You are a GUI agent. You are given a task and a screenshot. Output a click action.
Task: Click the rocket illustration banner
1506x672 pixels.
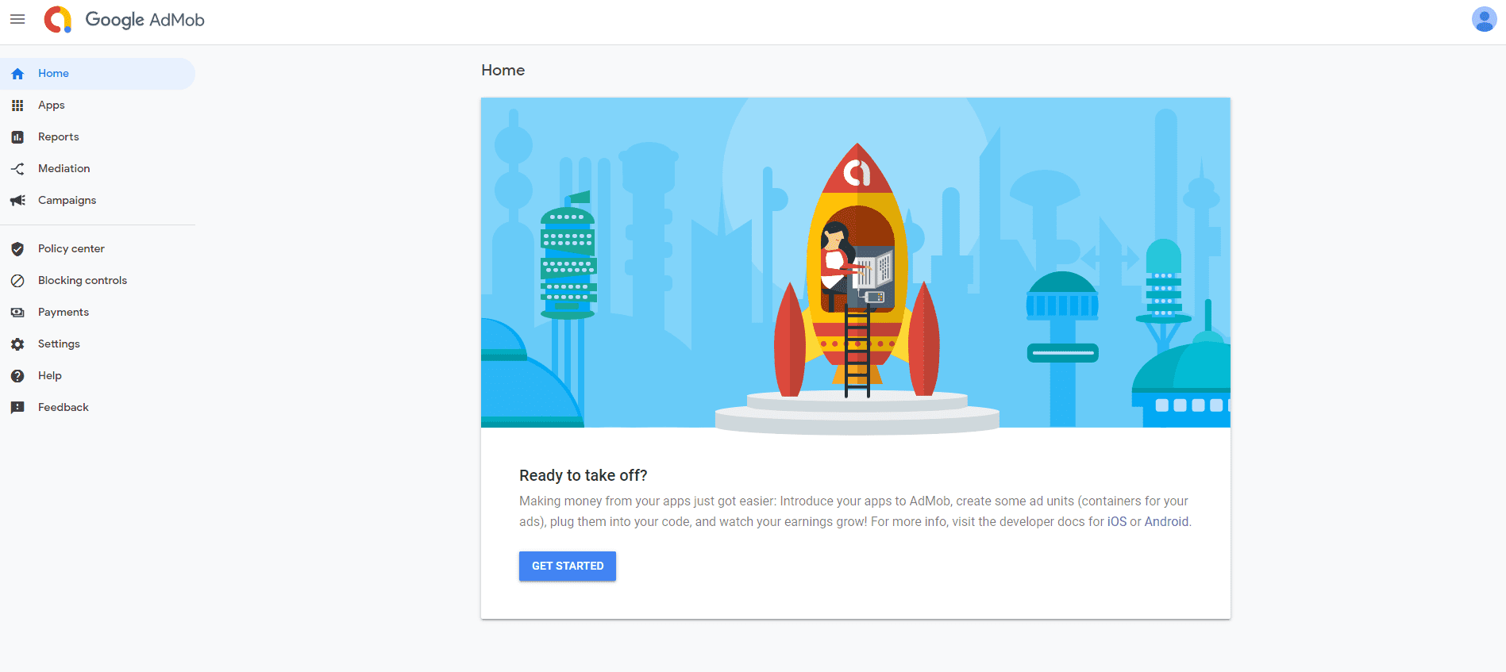(x=855, y=263)
